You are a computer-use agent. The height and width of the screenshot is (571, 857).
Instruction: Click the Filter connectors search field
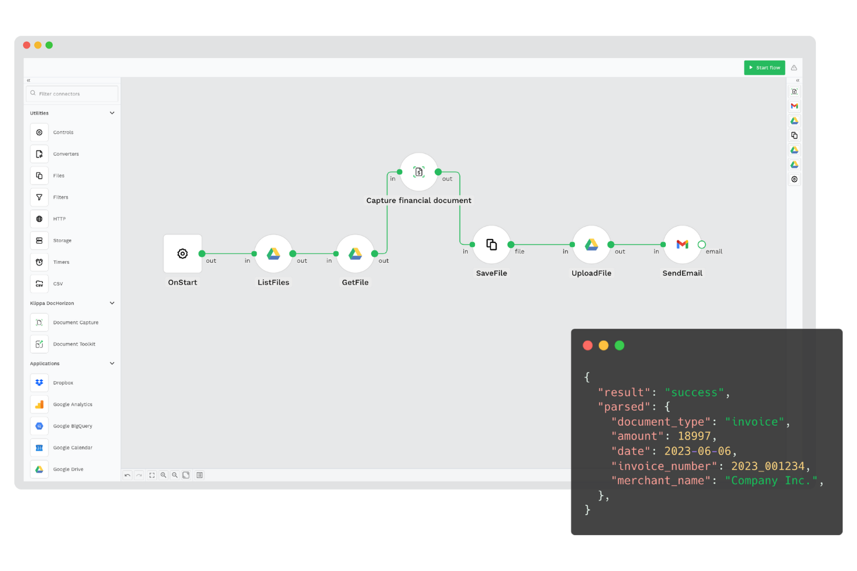tap(72, 93)
